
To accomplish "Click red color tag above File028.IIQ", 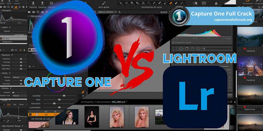I will click(x=245, y=48).
